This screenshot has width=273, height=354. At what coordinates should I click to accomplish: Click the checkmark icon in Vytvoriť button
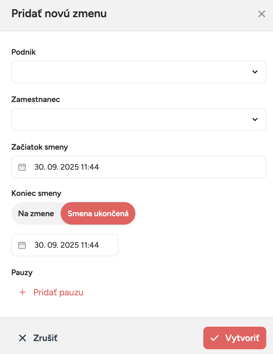(215, 338)
